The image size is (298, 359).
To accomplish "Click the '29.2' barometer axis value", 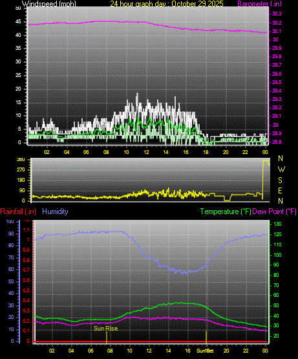I will [x=277, y=107].
